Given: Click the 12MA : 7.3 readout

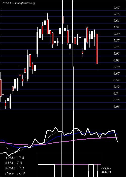Looking at the screenshot, I should coord(15,158).
